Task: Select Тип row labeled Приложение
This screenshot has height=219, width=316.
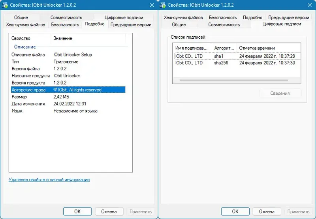Action: point(68,62)
